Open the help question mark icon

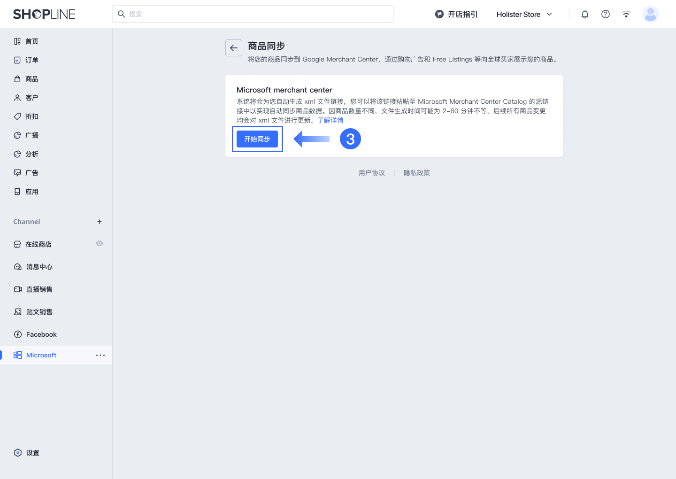(606, 14)
